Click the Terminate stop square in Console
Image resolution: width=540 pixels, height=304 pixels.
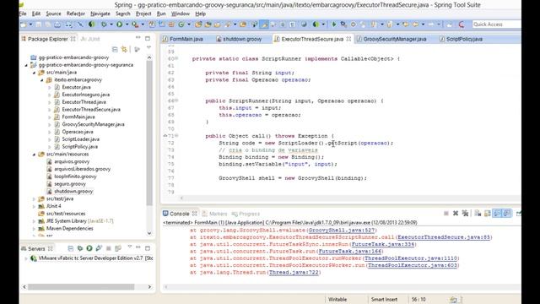446,214
